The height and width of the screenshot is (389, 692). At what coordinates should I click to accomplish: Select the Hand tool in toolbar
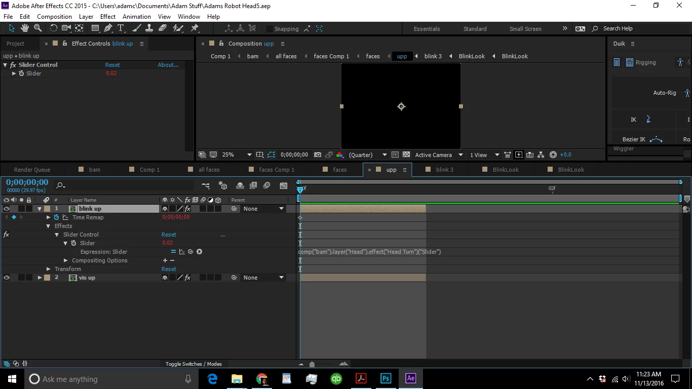(25, 28)
